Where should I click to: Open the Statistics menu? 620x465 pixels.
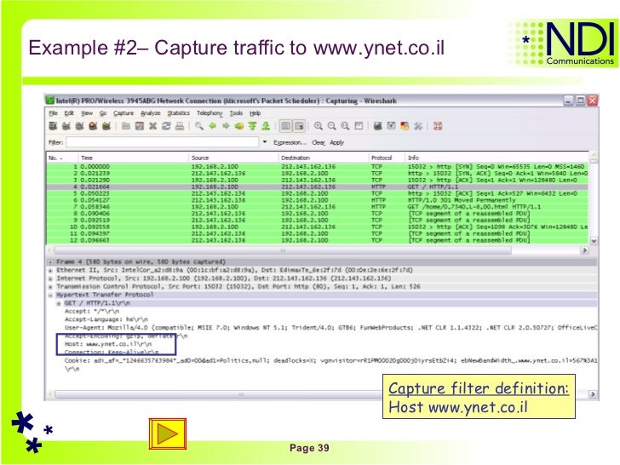(x=178, y=113)
